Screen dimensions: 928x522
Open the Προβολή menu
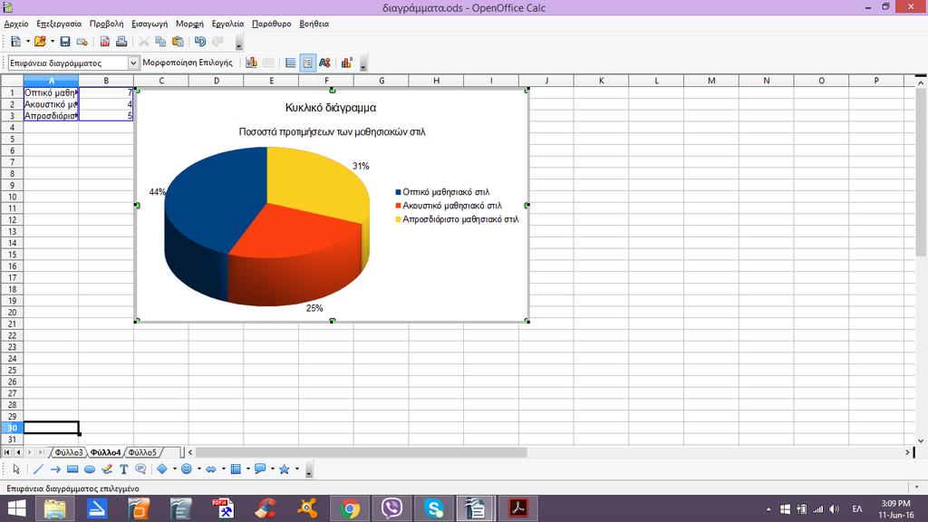coord(107,24)
